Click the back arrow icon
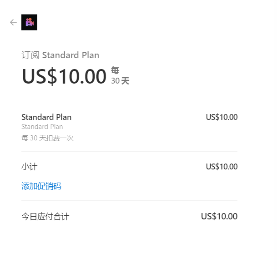Viewport: 277px width, 278px height. click(x=13, y=22)
